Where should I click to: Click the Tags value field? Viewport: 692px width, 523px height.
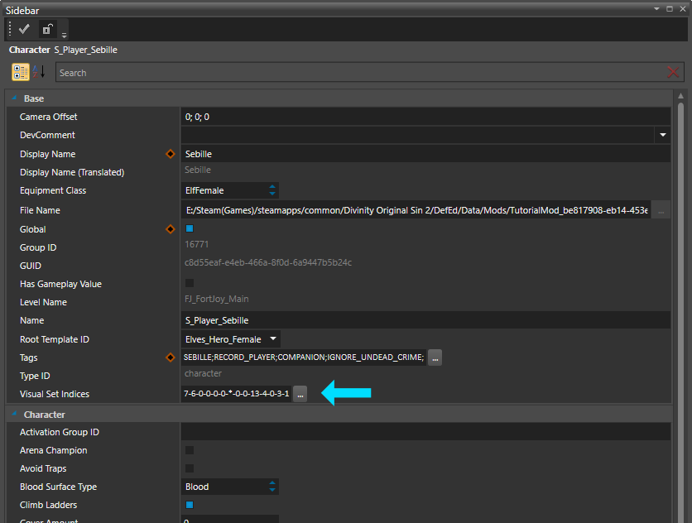coord(304,357)
